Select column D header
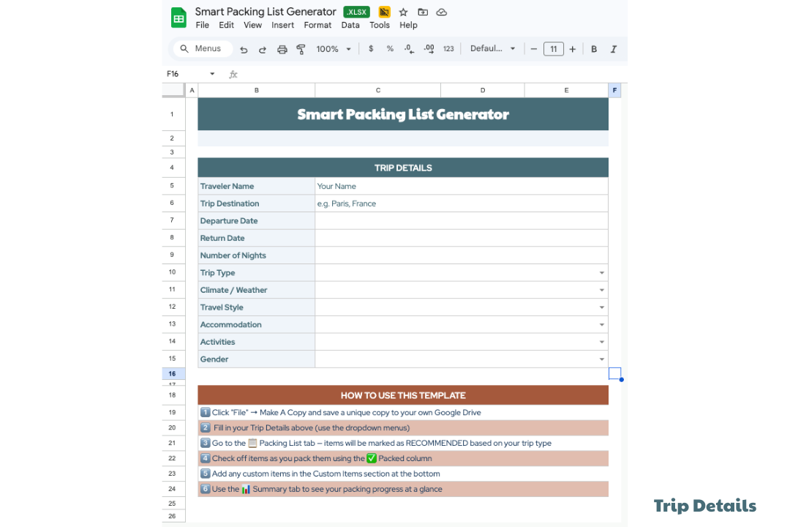The height and width of the screenshot is (527, 790). tap(483, 90)
